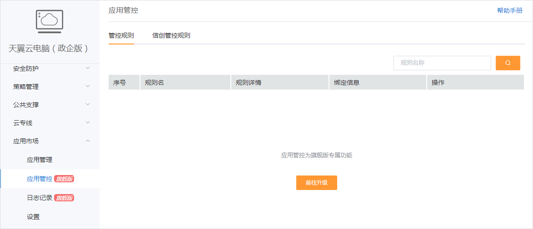Click the 旗舰版 badge beside 日志记录
Screen dimensions: 533x229
pyautogui.click(x=64, y=198)
